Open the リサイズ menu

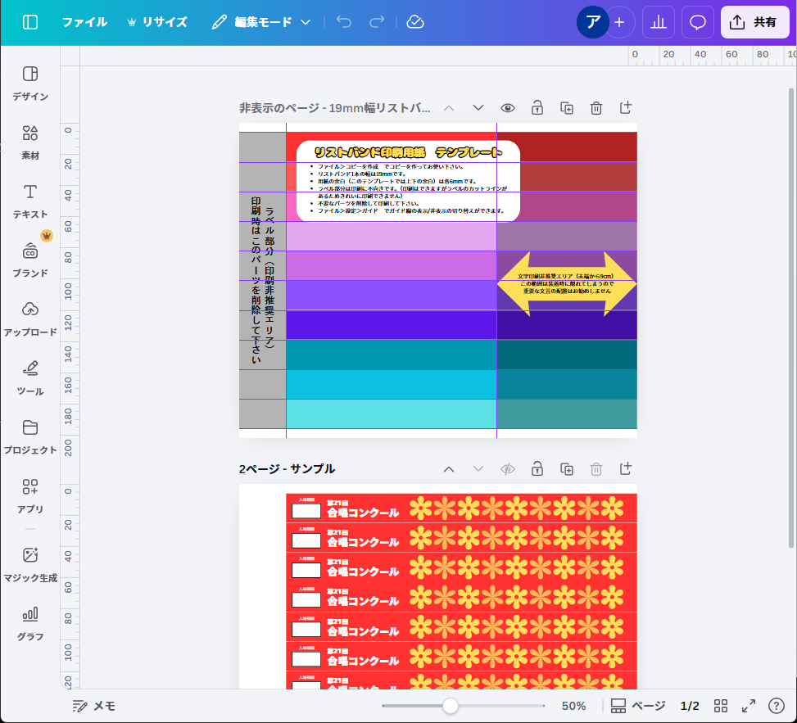[156, 22]
